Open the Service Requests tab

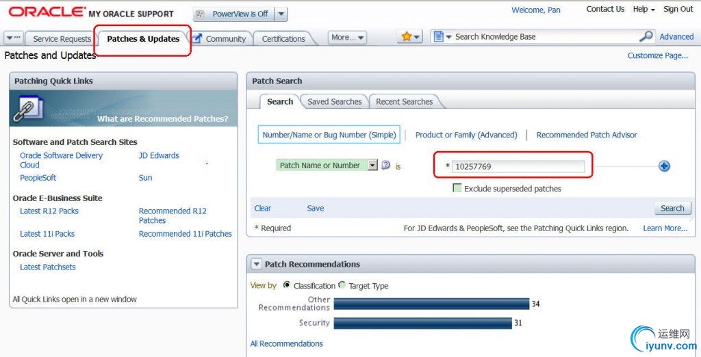click(62, 39)
